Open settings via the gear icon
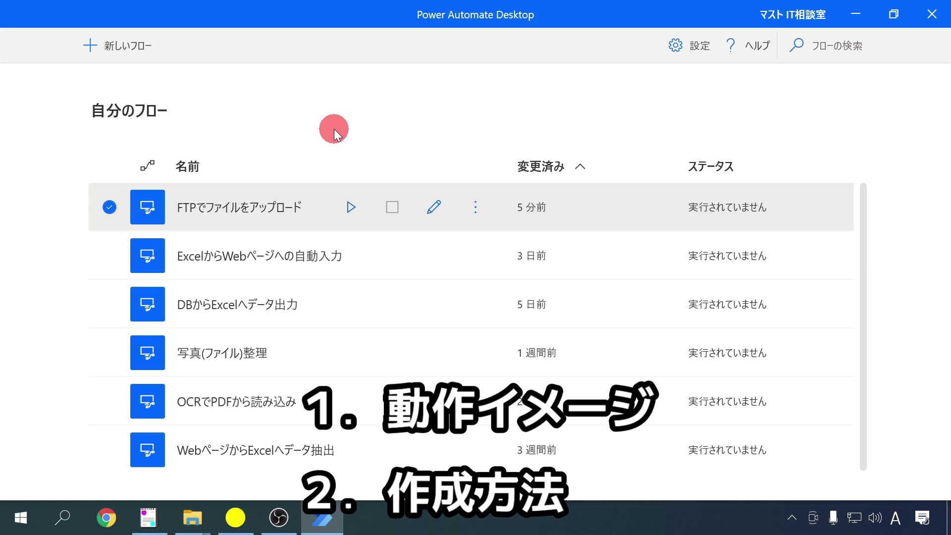 coord(675,46)
